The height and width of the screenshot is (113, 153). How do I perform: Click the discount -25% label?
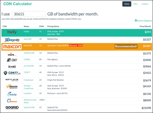click(x=76, y=45)
